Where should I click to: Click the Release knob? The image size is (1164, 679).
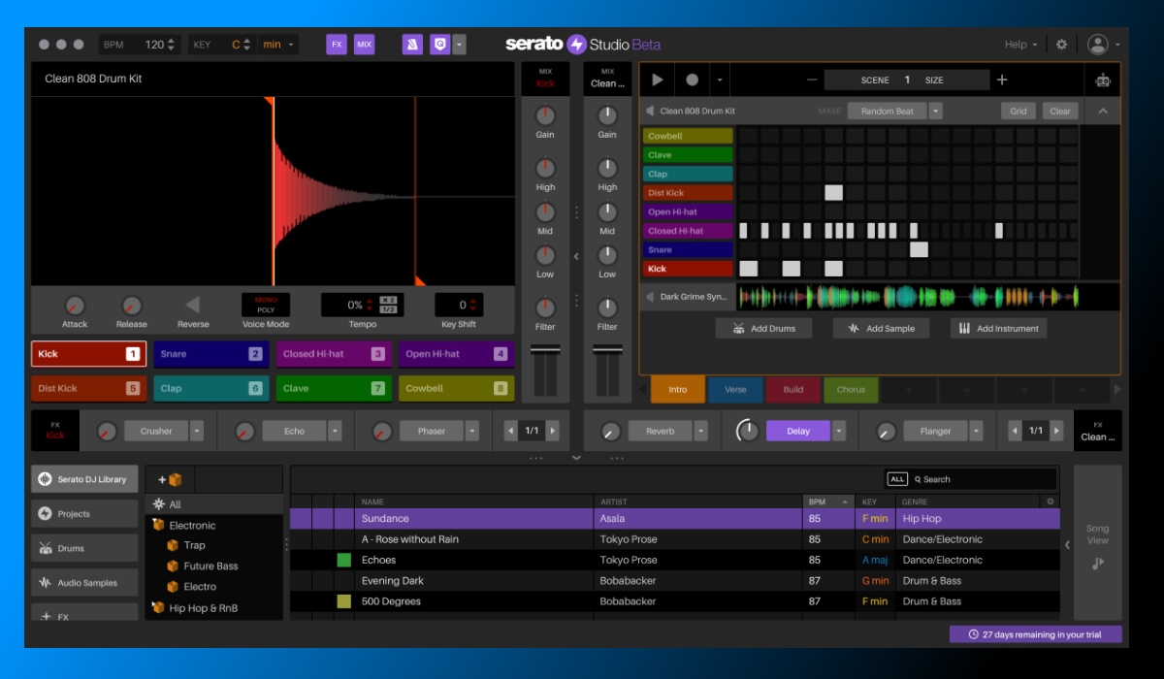coord(132,306)
